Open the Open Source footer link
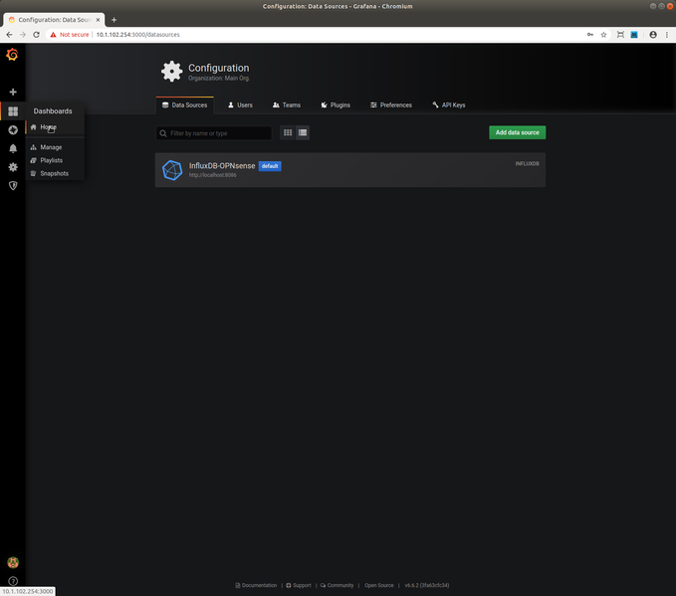The width and height of the screenshot is (676, 596). (379, 585)
